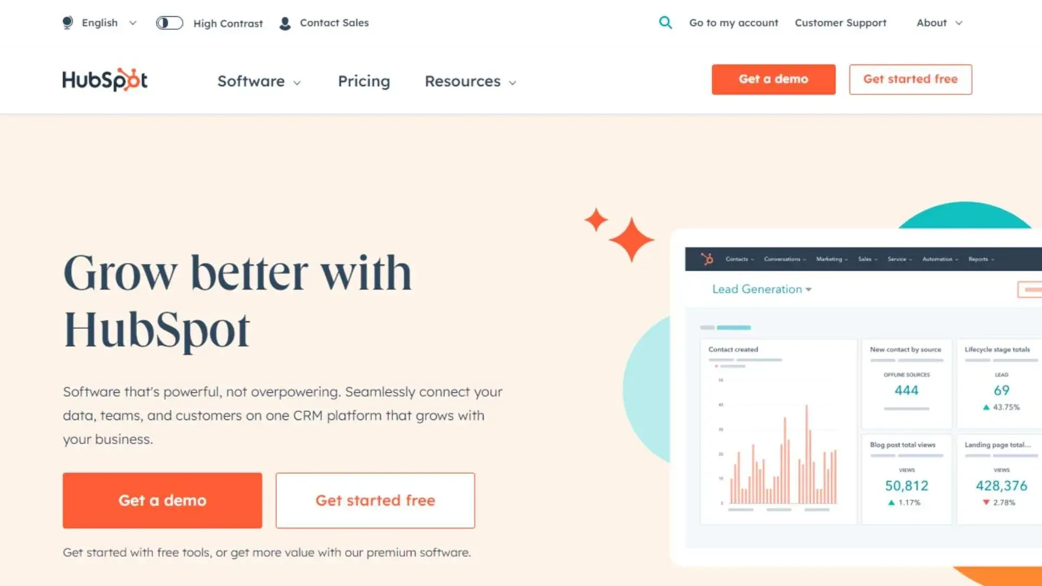Click the English language globe icon
The image size is (1042, 586).
[68, 22]
